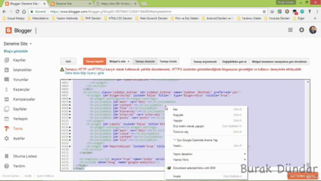This screenshot has width=321, height=181.
Task: Click the code editor scrollbar up arrow
Action: point(307,82)
